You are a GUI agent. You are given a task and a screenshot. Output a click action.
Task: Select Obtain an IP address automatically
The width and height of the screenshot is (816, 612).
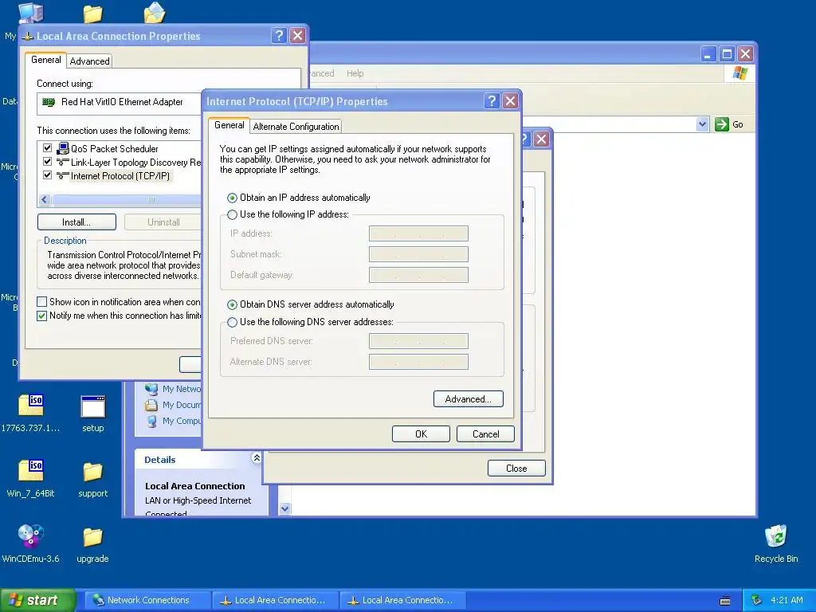pos(232,198)
